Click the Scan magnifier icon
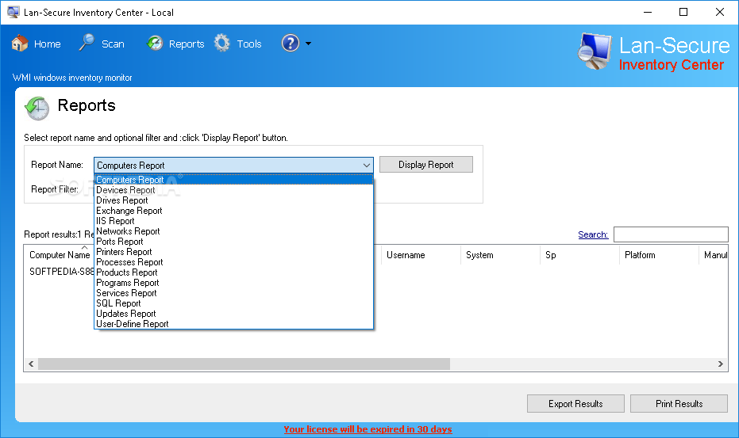Image resolution: width=739 pixels, height=438 pixels. pos(87,42)
